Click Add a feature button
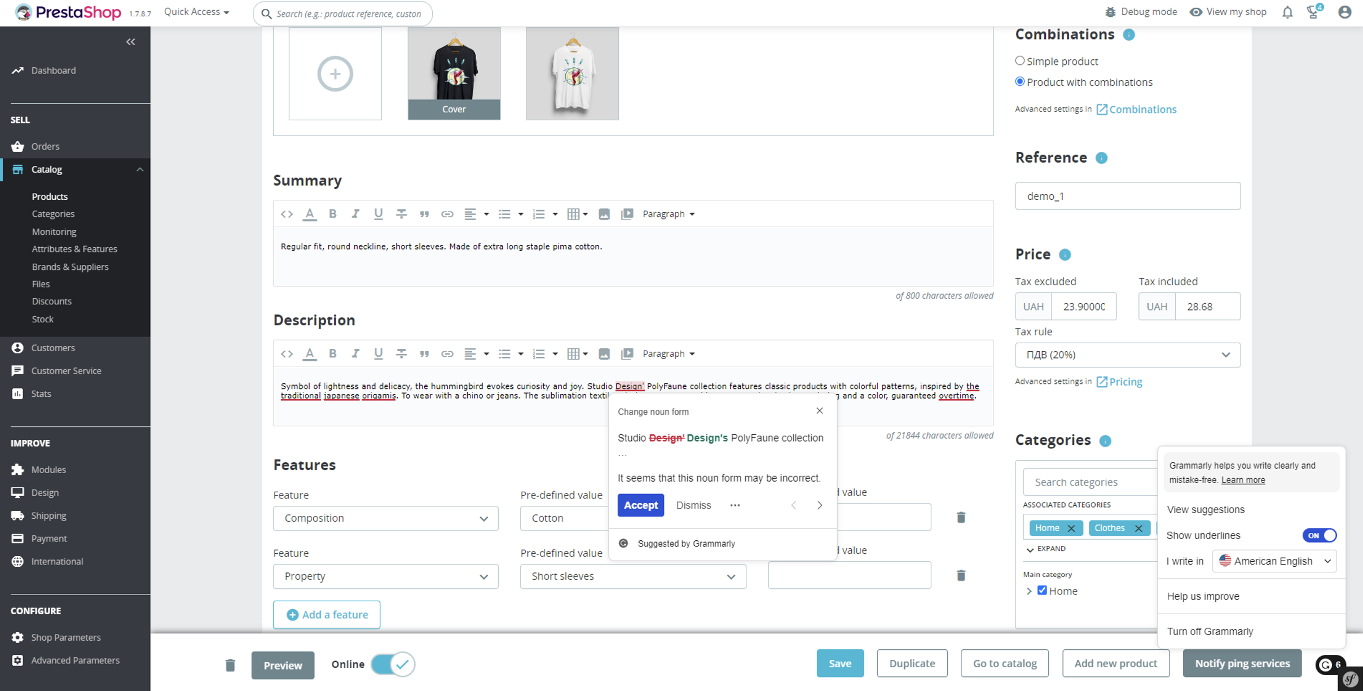The height and width of the screenshot is (691, 1363). [x=327, y=615]
